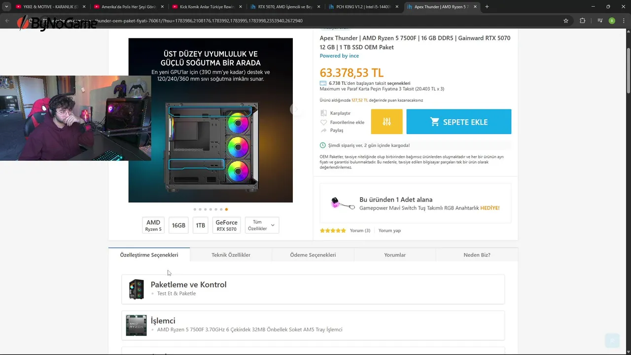This screenshot has width=631, height=355.
Task: Click the GeForce RTX 5070 spec chip
Action: (226, 225)
